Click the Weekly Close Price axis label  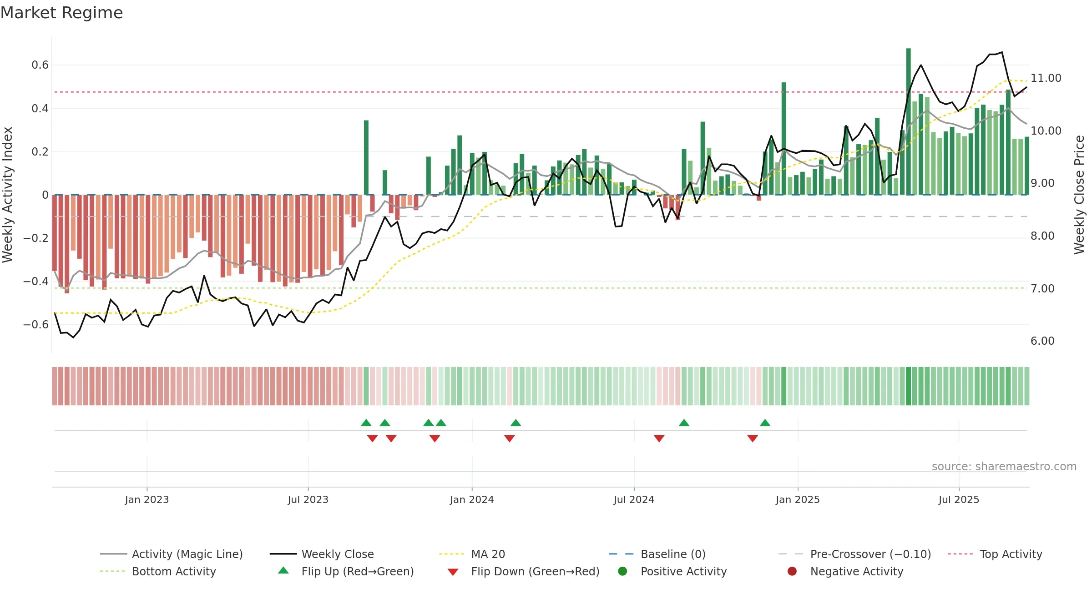pos(1079,195)
